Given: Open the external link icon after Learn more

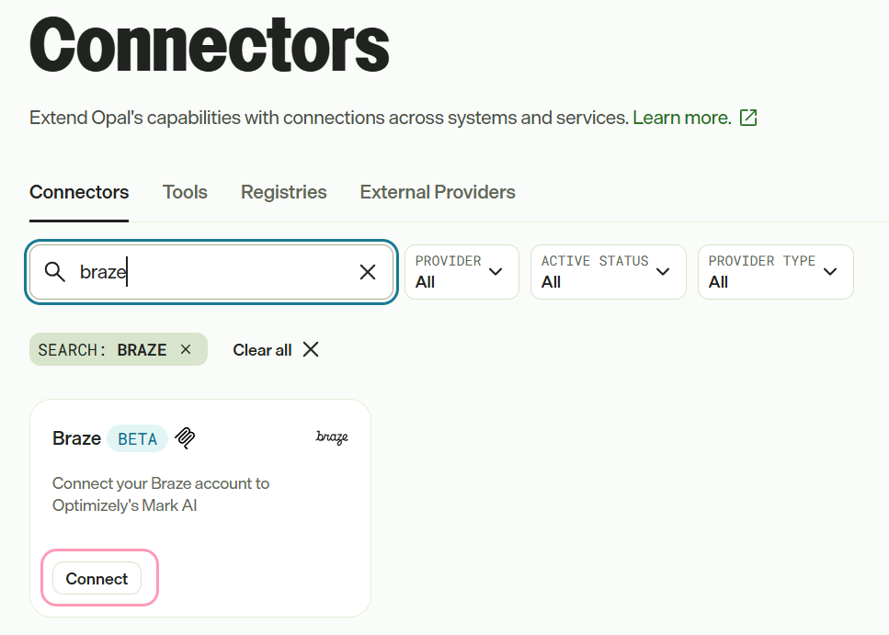Looking at the screenshot, I should pos(748,118).
